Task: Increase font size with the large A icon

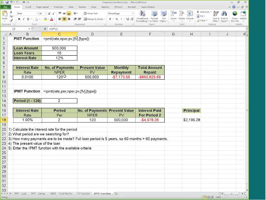Action: (49, 13)
